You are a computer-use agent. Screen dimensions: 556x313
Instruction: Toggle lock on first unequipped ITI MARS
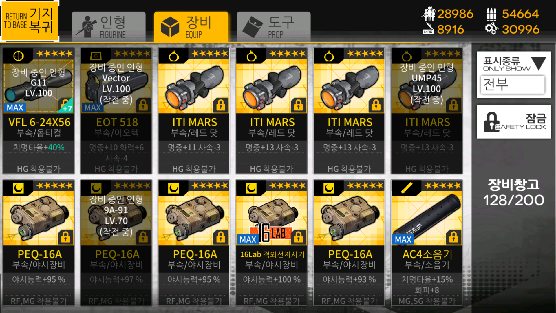tap(221, 105)
